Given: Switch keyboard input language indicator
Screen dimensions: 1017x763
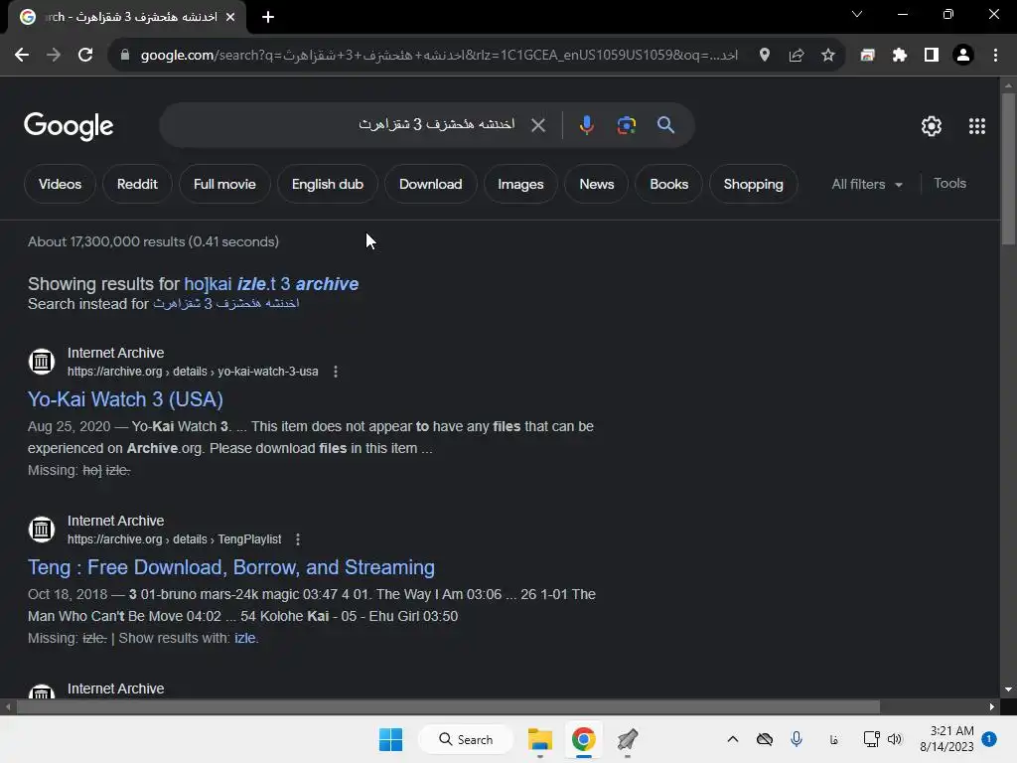Looking at the screenshot, I should point(833,739).
